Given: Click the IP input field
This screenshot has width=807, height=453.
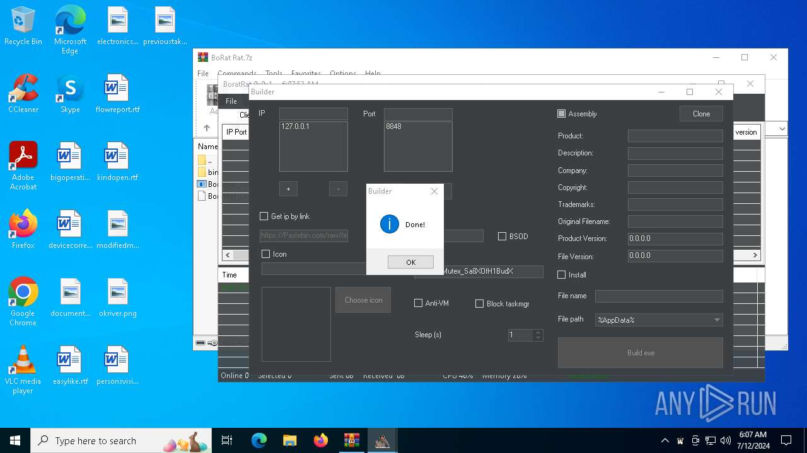Looking at the screenshot, I should click(313, 114).
